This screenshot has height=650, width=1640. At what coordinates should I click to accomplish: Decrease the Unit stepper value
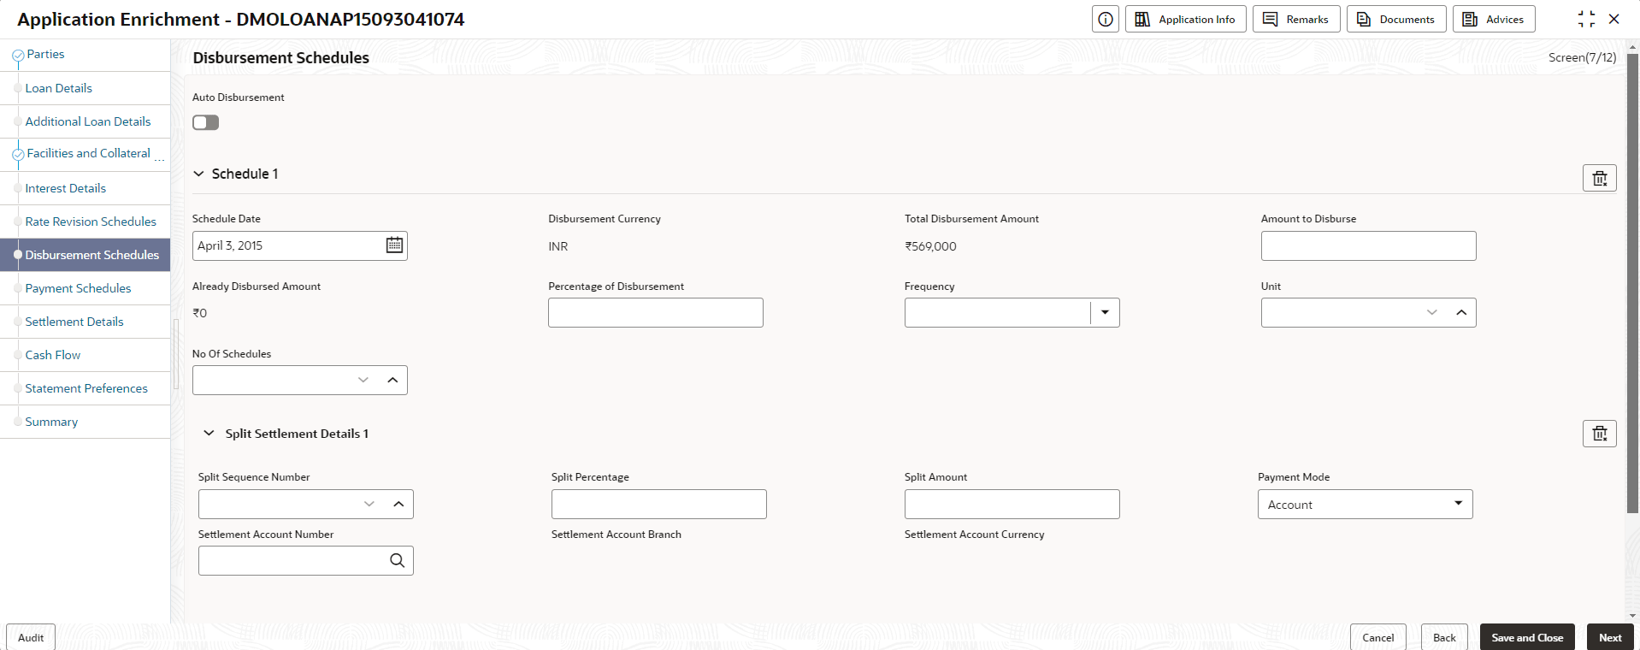[x=1431, y=312]
